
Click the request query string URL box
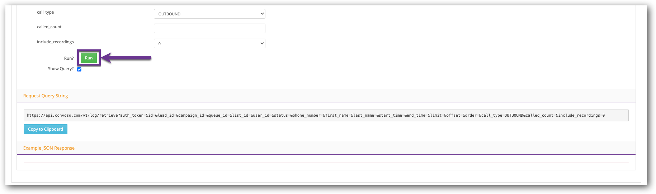click(326, 115)
